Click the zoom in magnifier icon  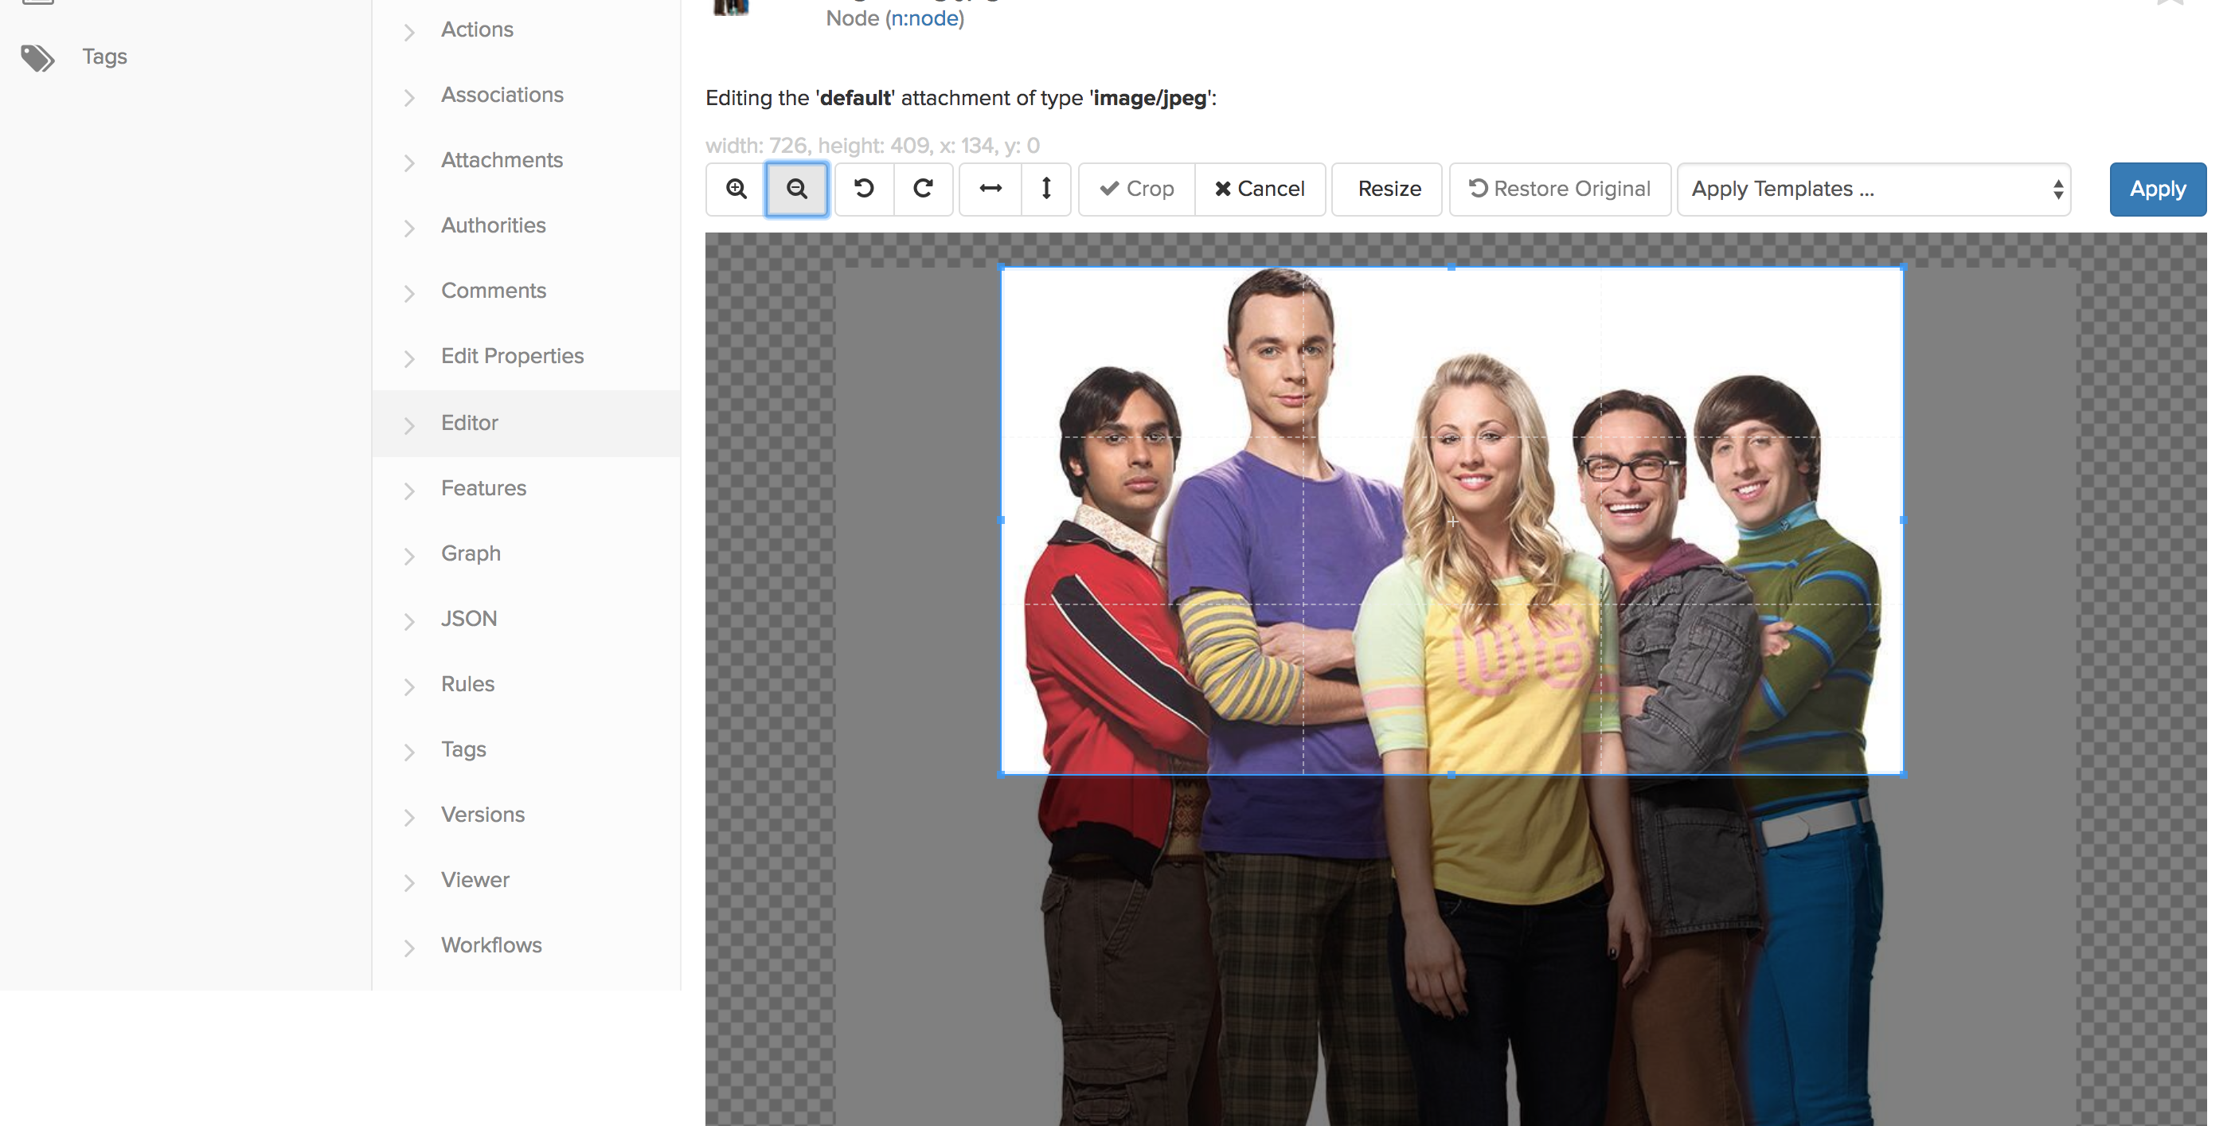[x=737, y=189]
